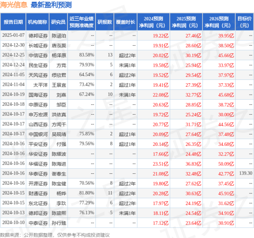Click the 东北证券 institution cell
Image resolution: width=254 pixels, height=238 pixels.
tap(38, 203)
